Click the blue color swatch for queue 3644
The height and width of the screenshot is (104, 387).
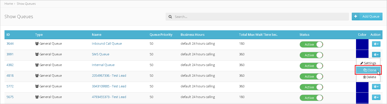tap(362, 44)
